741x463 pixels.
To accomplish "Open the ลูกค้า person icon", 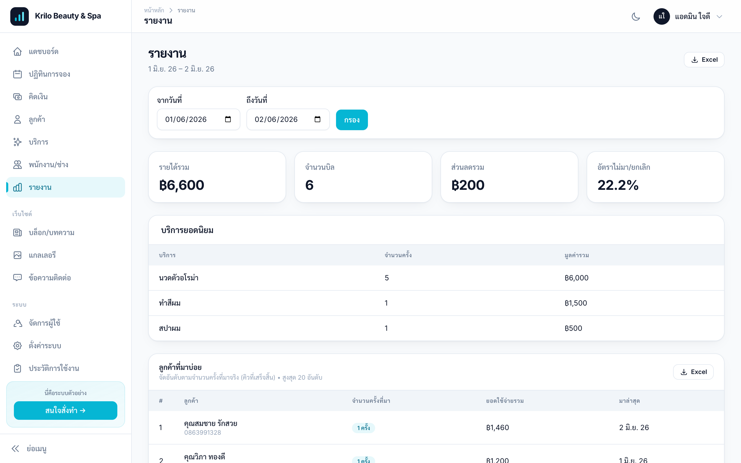I will (17, 119).
